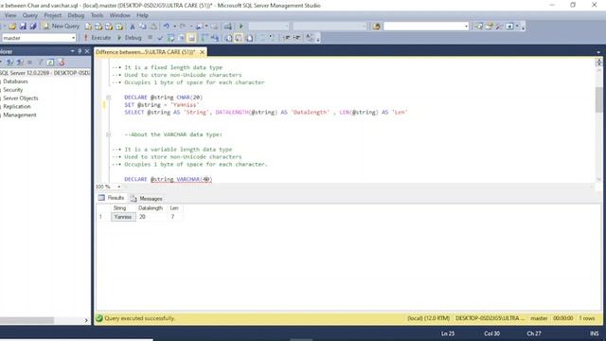Toggle Results to File option
This screenshot has height=341, width=606.
click(249, 38)
